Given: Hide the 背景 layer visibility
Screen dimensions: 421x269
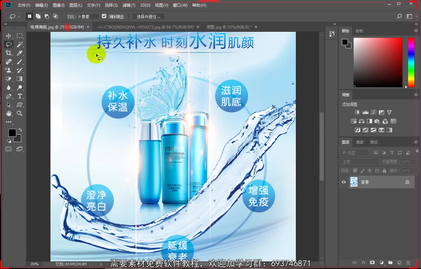Looking at the screenshot, I should (344, 182).
